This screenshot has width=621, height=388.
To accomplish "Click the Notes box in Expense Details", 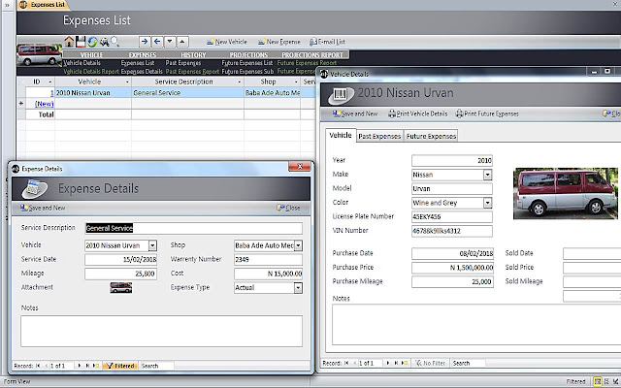I will click(x=161, y=331).
